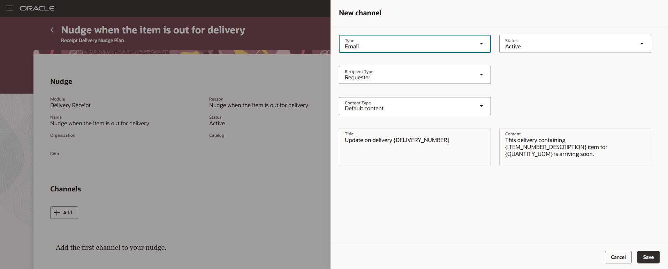Click the Add channel button
The image size is (668, 269).
[x=64, y=213]
